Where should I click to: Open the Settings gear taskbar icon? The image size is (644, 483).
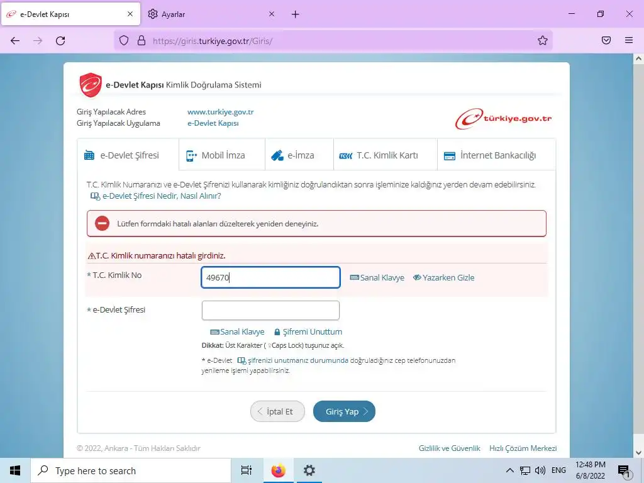309,470
